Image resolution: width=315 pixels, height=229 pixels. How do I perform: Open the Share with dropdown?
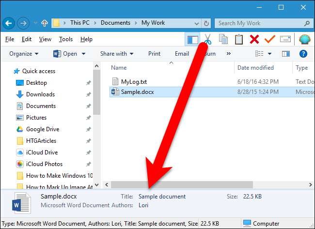117,54
